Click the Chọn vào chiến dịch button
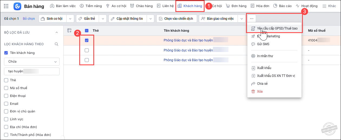 [176, 19]
